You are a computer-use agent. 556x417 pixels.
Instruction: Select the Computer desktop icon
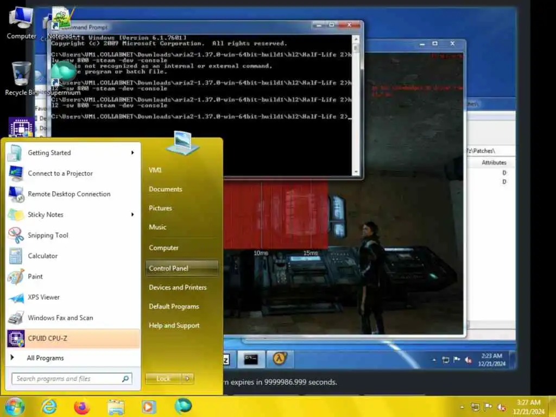pos(21,23)
